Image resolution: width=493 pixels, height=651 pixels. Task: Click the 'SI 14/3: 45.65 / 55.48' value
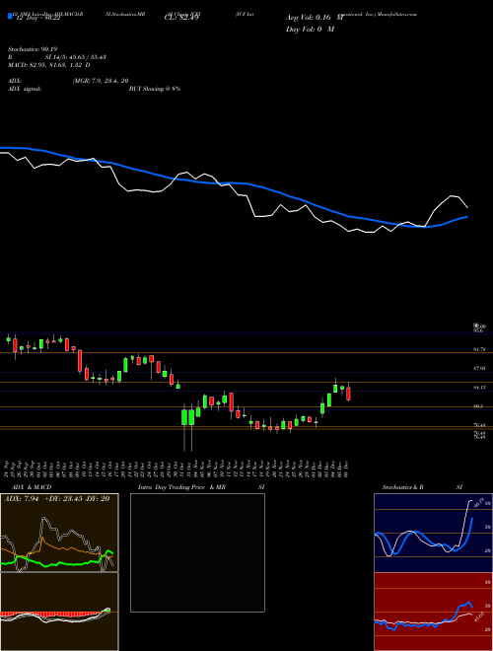(76, 57)
